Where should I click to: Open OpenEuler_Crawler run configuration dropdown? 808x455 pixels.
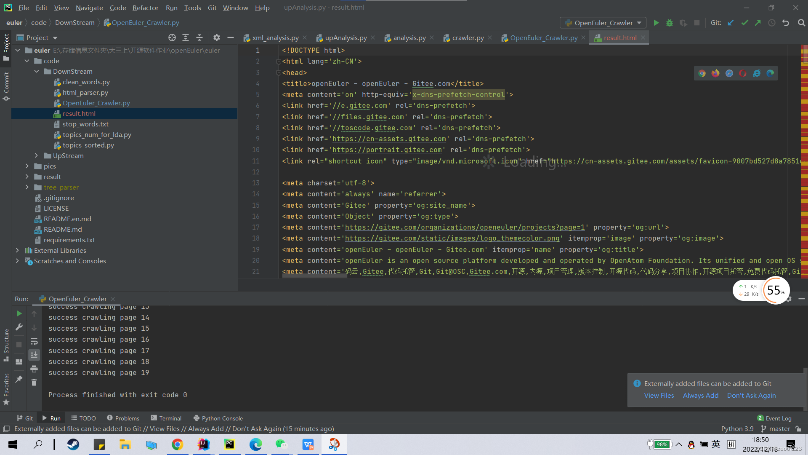603,23
